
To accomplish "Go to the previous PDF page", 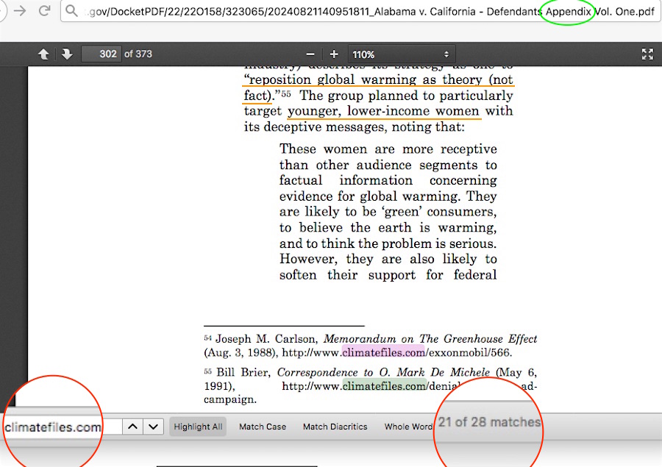I will click(44, 54).
